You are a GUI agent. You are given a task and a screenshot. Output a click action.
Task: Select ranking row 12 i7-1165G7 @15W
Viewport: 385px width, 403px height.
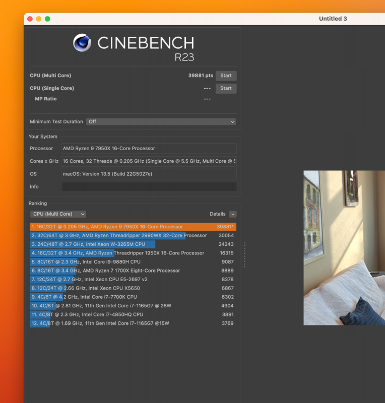(133, 323)
